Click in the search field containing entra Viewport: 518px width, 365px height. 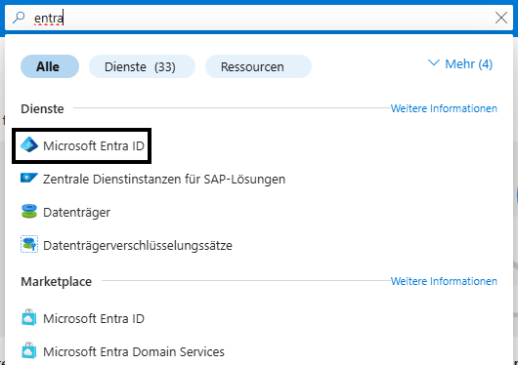(x=259, y=18)
